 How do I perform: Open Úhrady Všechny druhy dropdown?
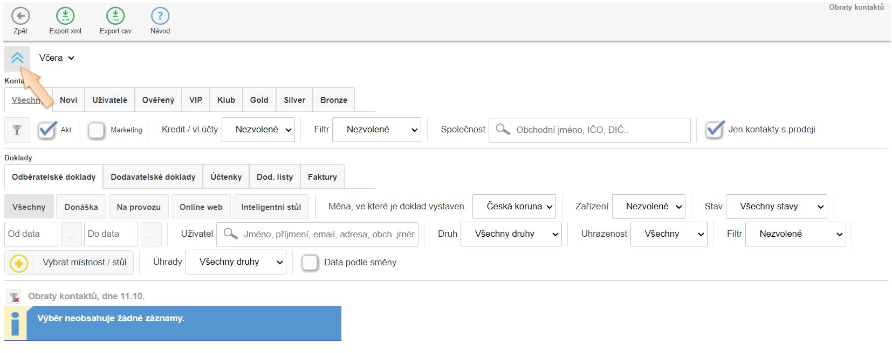point(236,262)
